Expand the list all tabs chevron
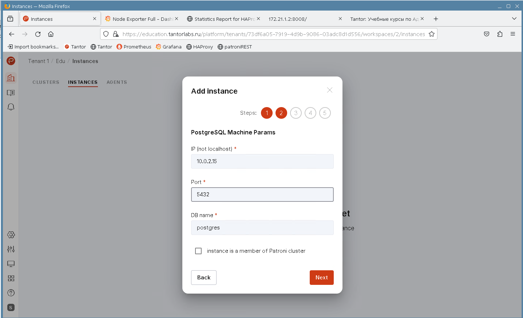 coord(514,19)
